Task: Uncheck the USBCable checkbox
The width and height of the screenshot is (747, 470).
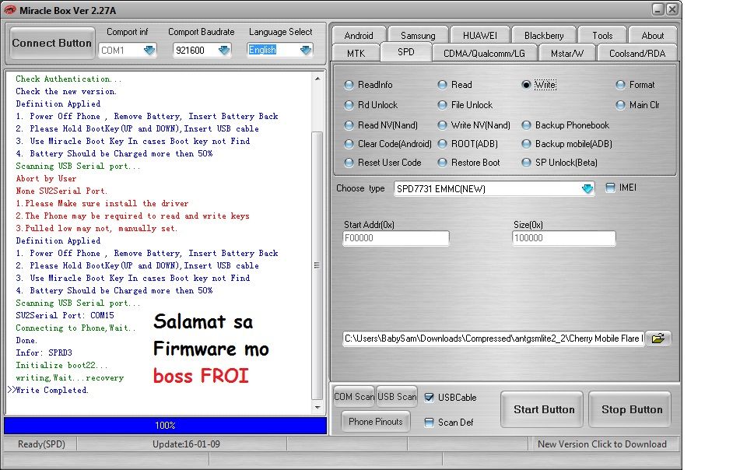Action: click(x=430, y=398)
